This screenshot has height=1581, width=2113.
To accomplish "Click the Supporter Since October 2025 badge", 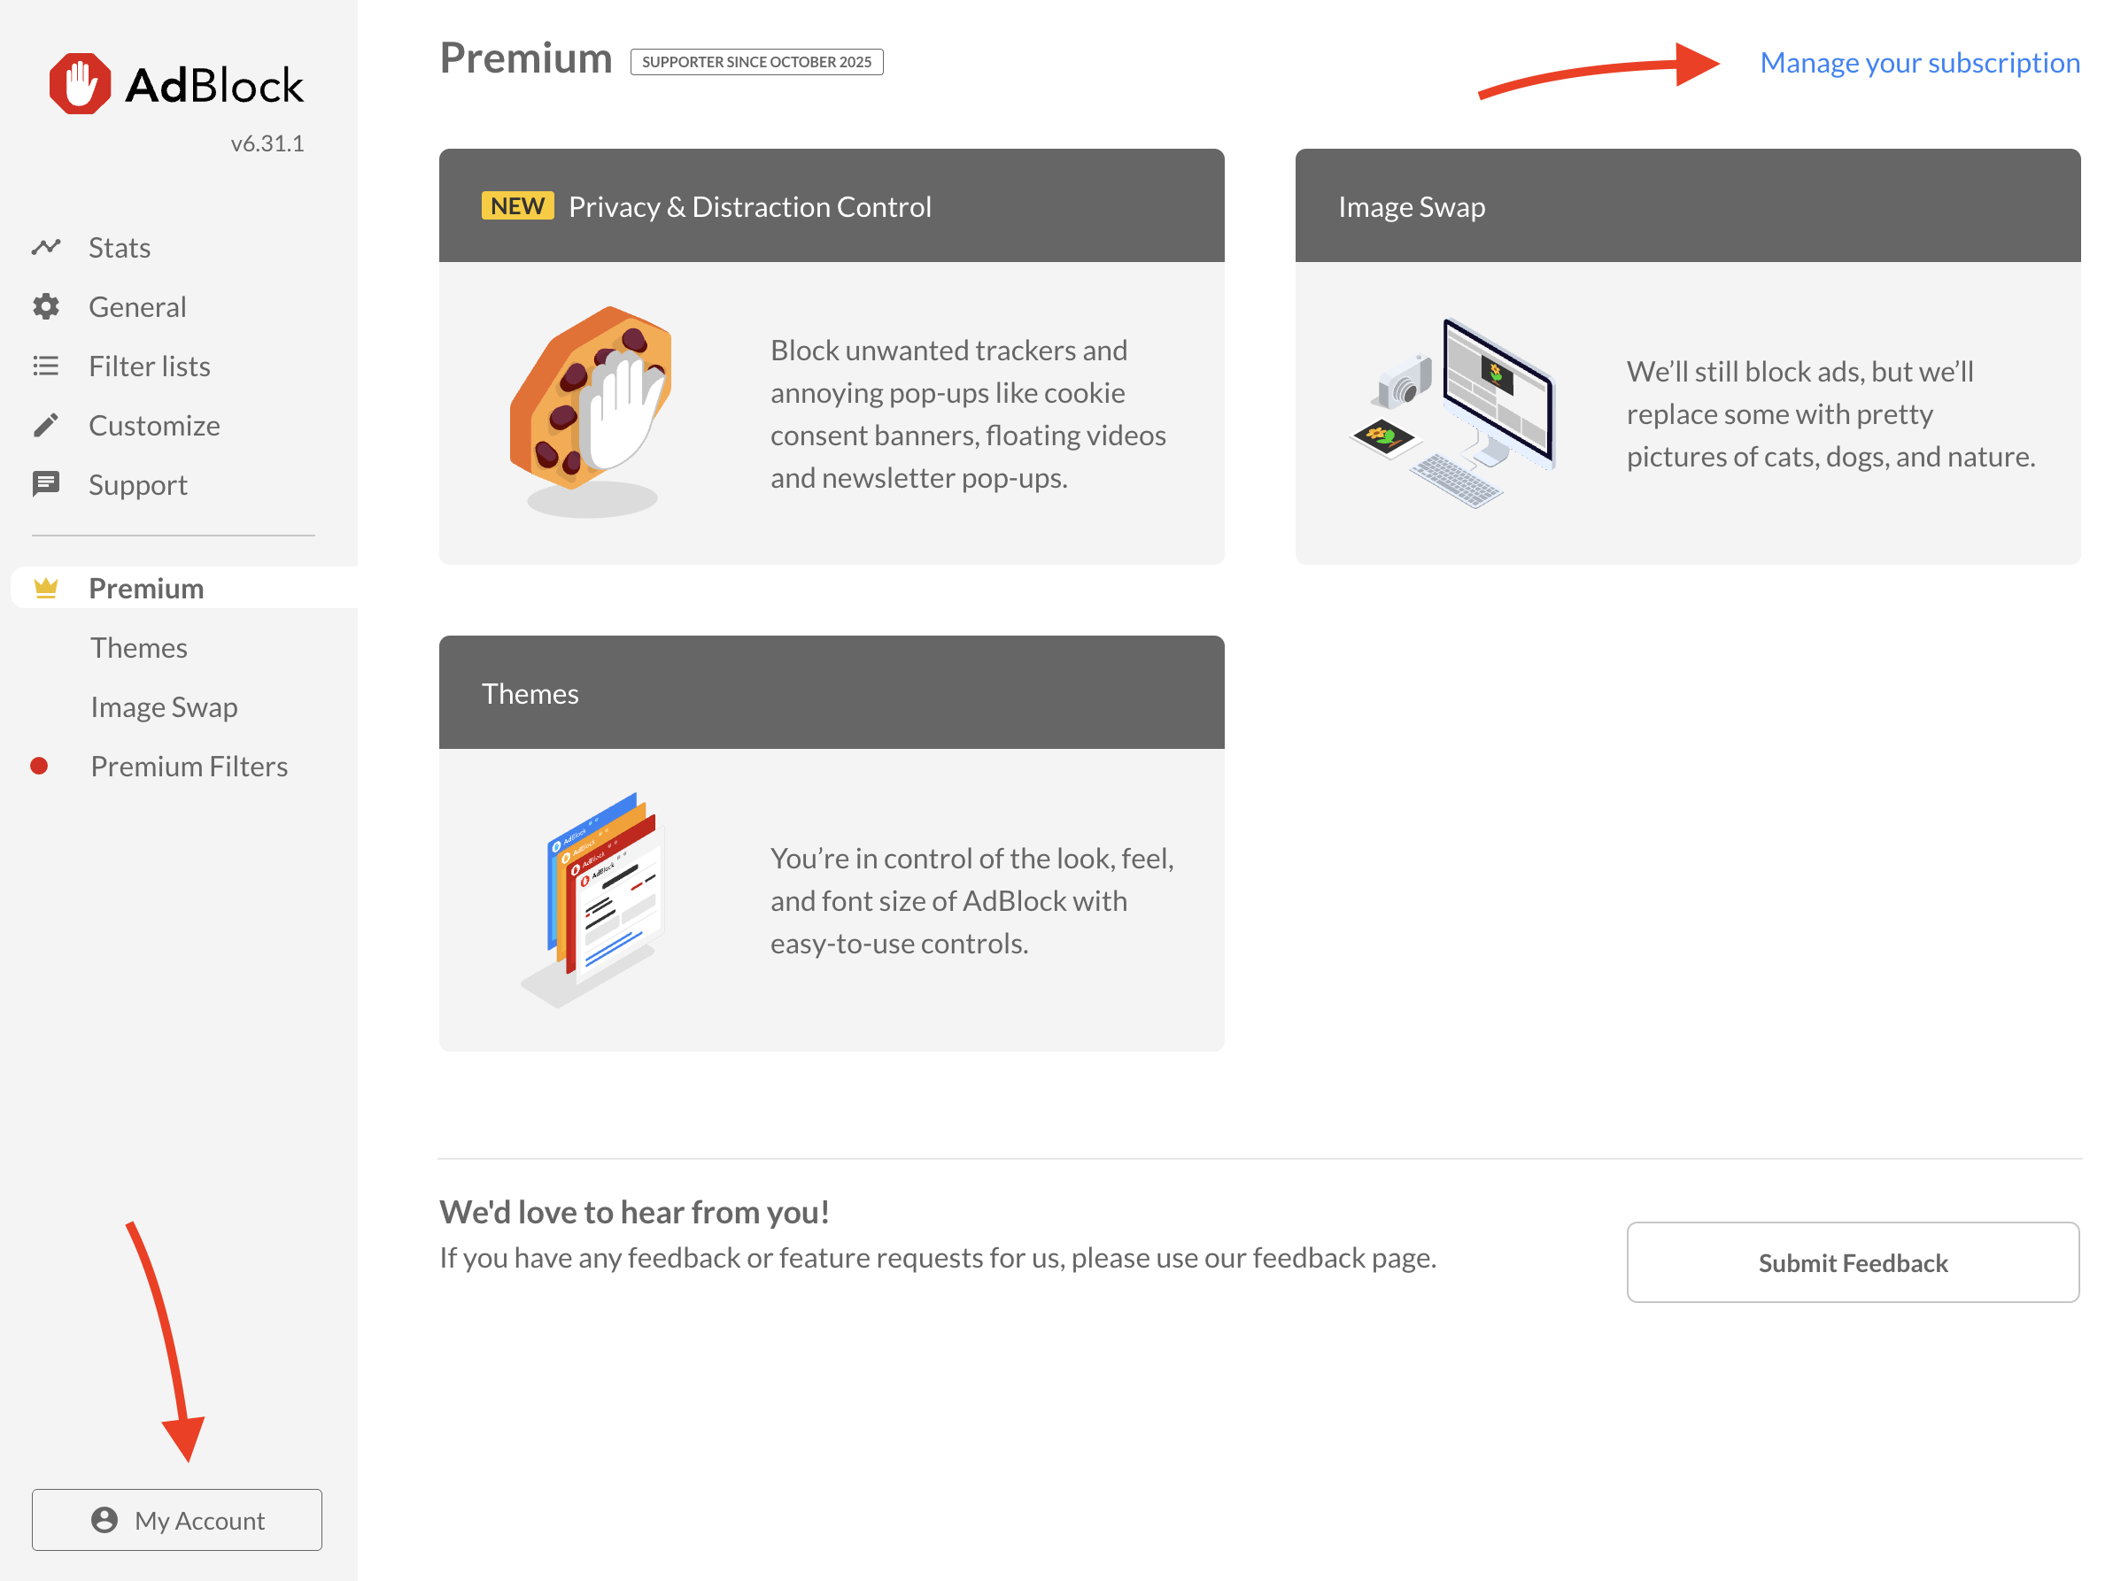I will coord(756,62).
